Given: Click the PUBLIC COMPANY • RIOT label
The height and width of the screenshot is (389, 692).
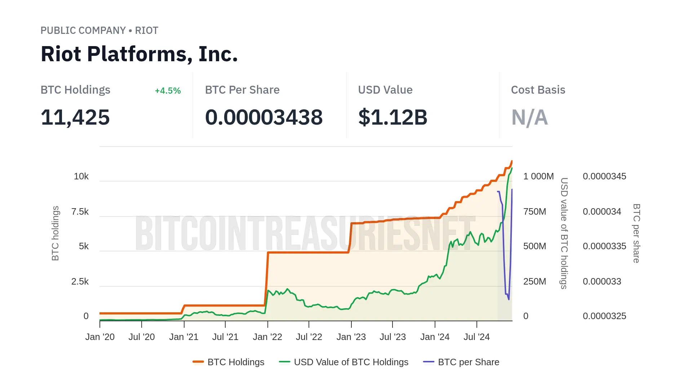Looking at the screenshot, I should [x=99, y=31].
